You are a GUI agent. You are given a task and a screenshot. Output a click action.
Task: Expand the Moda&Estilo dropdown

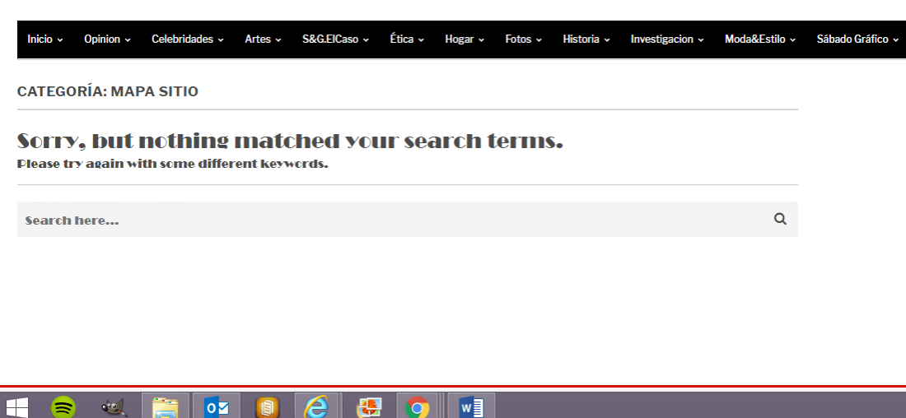coord(760,39)
